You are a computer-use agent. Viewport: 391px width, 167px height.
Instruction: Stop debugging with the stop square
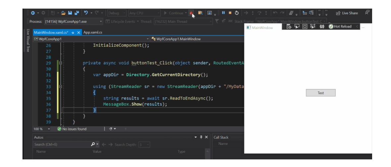click(230, 13)
